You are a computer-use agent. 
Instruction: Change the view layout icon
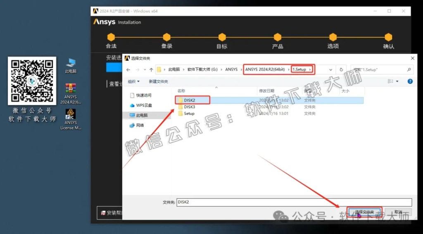[390, 81]
